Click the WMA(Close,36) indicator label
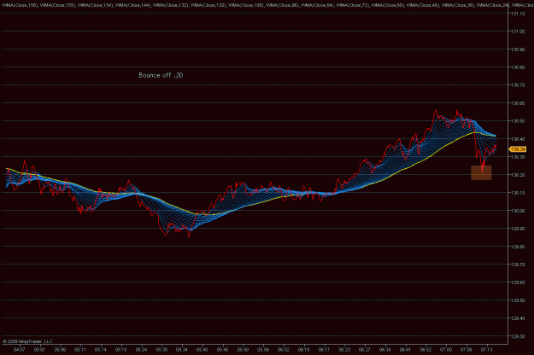This screenshot has height=355, width=534. click(x=458, y=5)
